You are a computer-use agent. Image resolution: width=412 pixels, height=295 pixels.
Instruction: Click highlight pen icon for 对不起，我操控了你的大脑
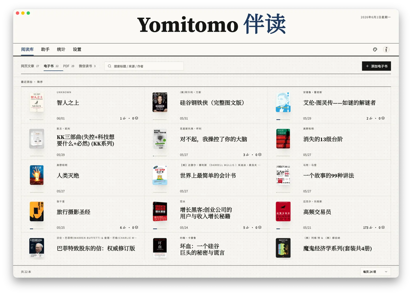(x=247, y=155)
